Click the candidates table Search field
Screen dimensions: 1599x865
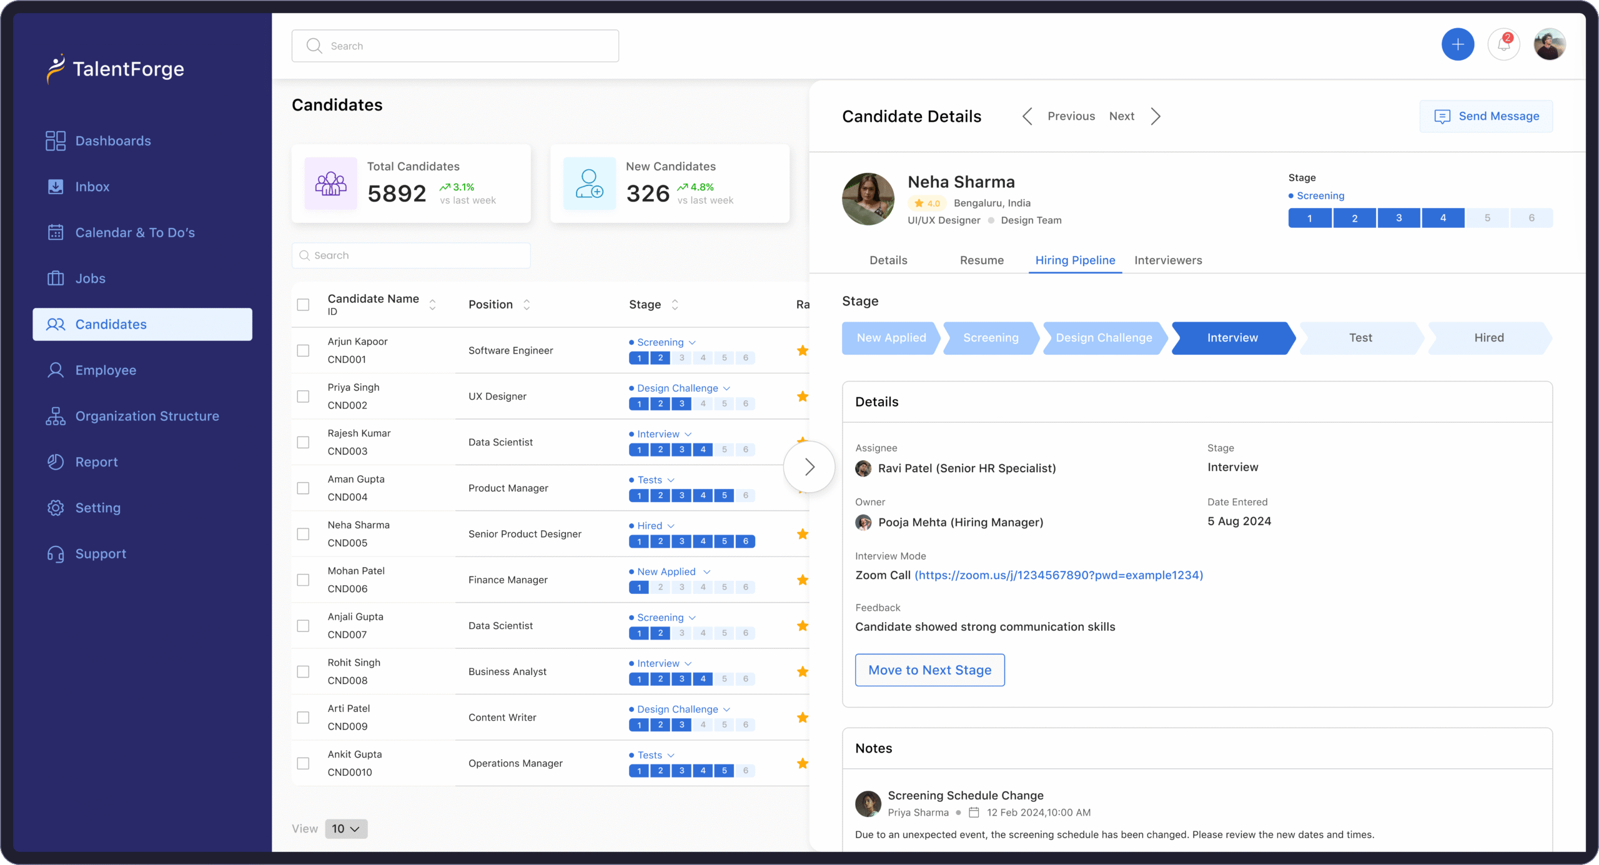coord(411,255)
